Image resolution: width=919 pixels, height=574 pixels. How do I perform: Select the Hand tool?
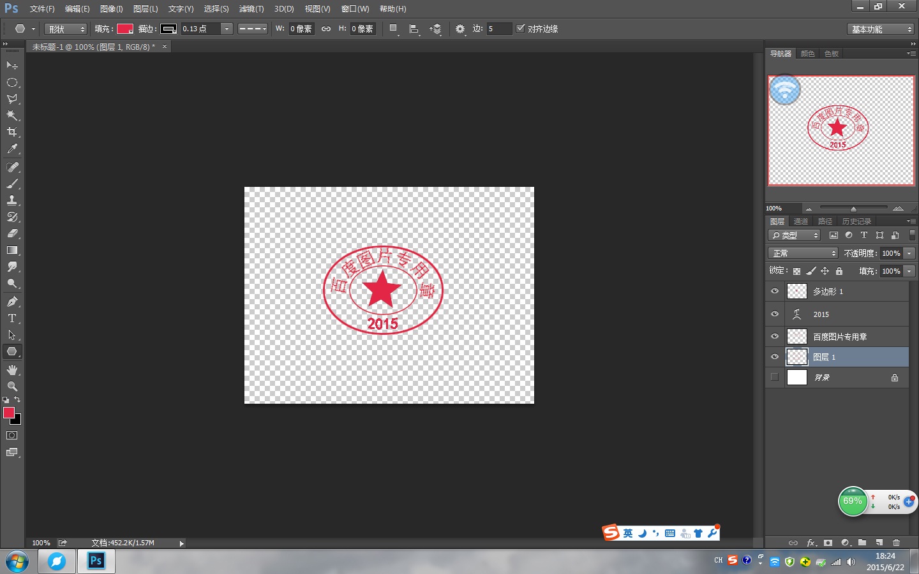(11, 370)
